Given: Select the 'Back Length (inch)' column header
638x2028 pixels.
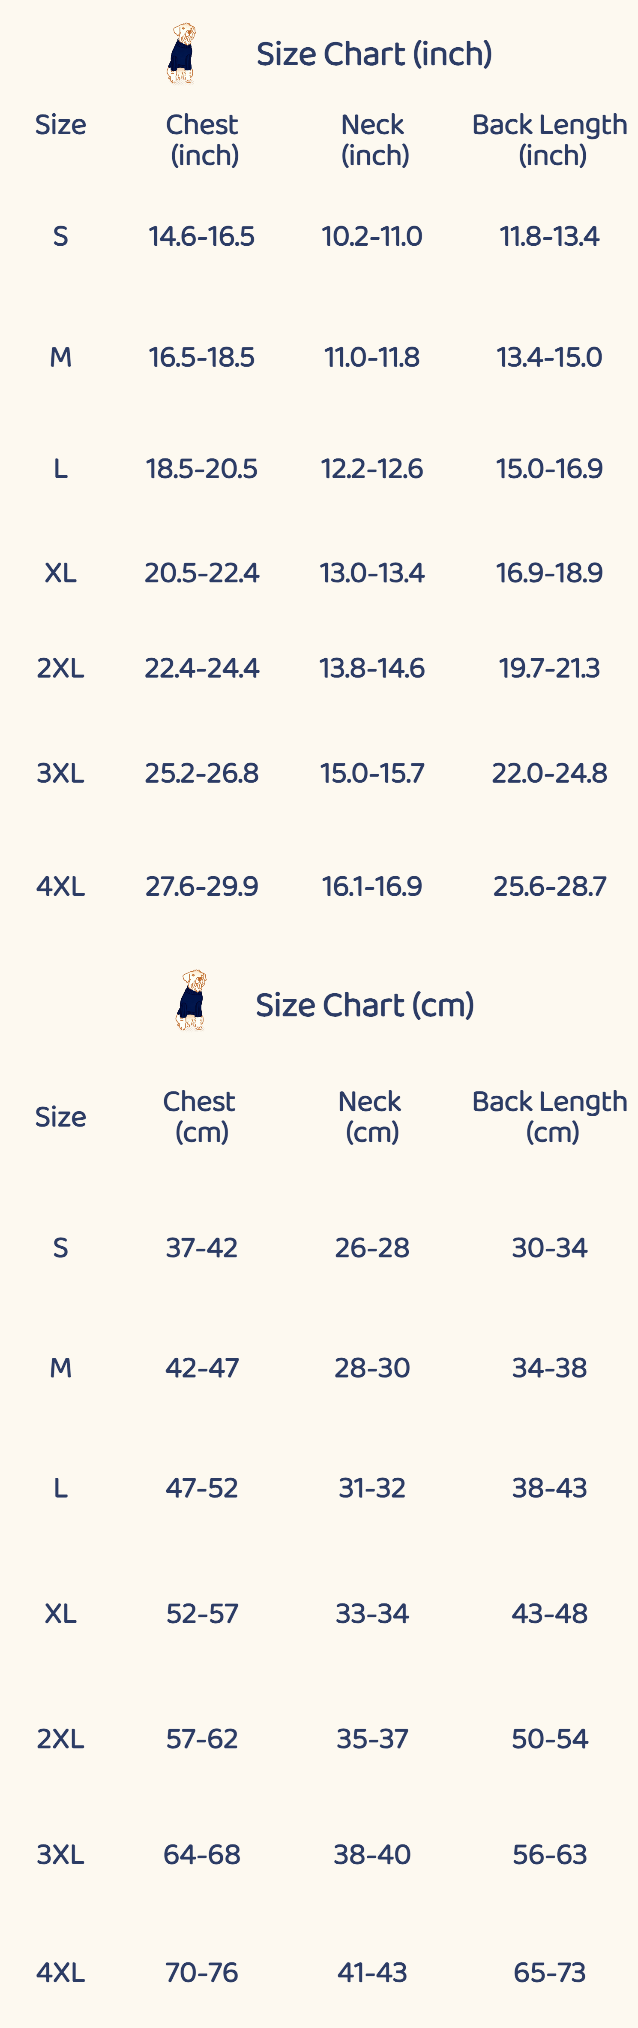Looking at the screenshot, I should pos(550,139).
